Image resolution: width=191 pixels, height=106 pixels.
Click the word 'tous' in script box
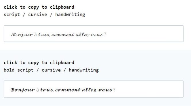(x=44, y=35)
